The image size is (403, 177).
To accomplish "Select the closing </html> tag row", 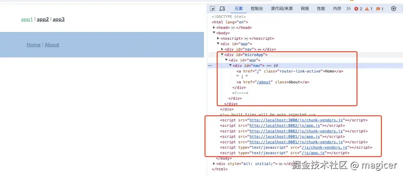I will (220, 169).
